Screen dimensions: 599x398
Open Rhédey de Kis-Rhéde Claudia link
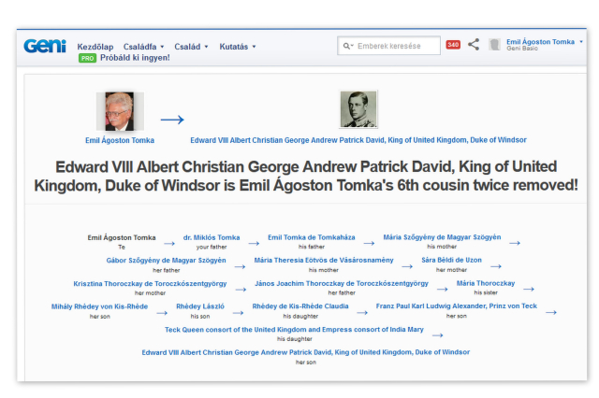pos(300,306)
